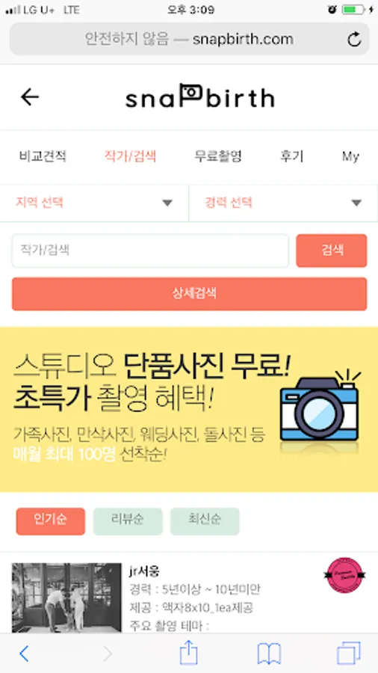Screen dimensions: 378x673
Task: Expand the 지역 선택 dropdown
Action: [94, 203]
